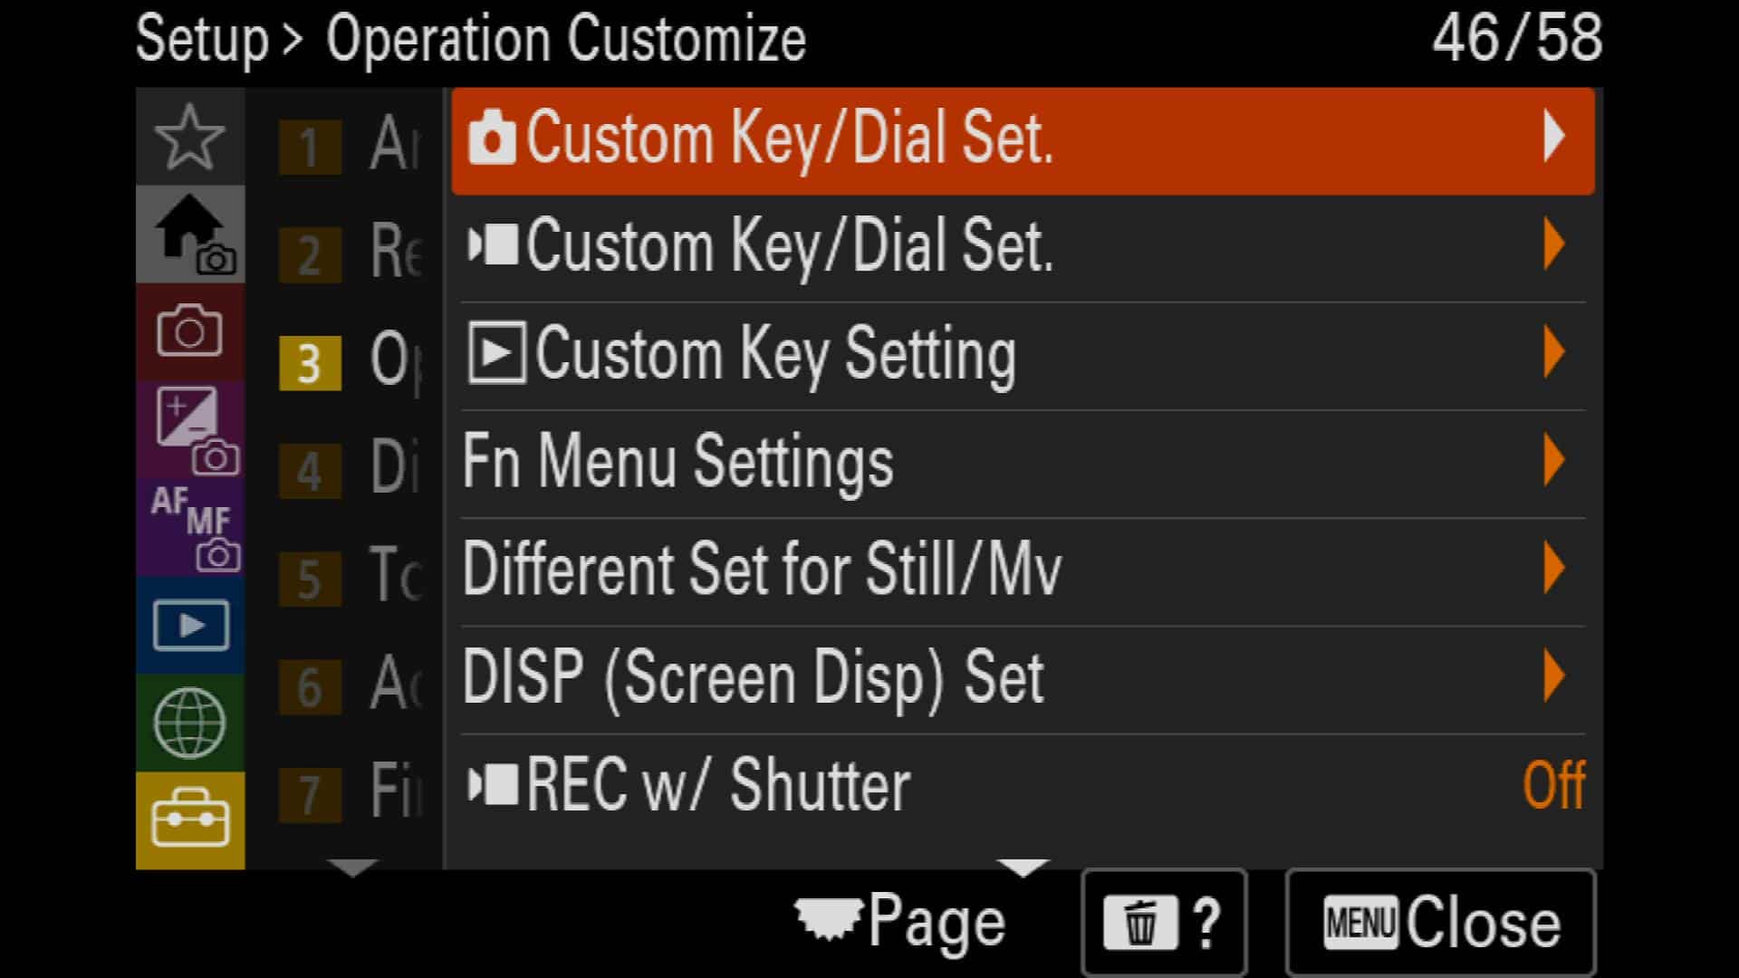Expand Fn Menu Settings arrow
The image size is (1739, 978).
pyautogui.click(x=1554, y=460)
